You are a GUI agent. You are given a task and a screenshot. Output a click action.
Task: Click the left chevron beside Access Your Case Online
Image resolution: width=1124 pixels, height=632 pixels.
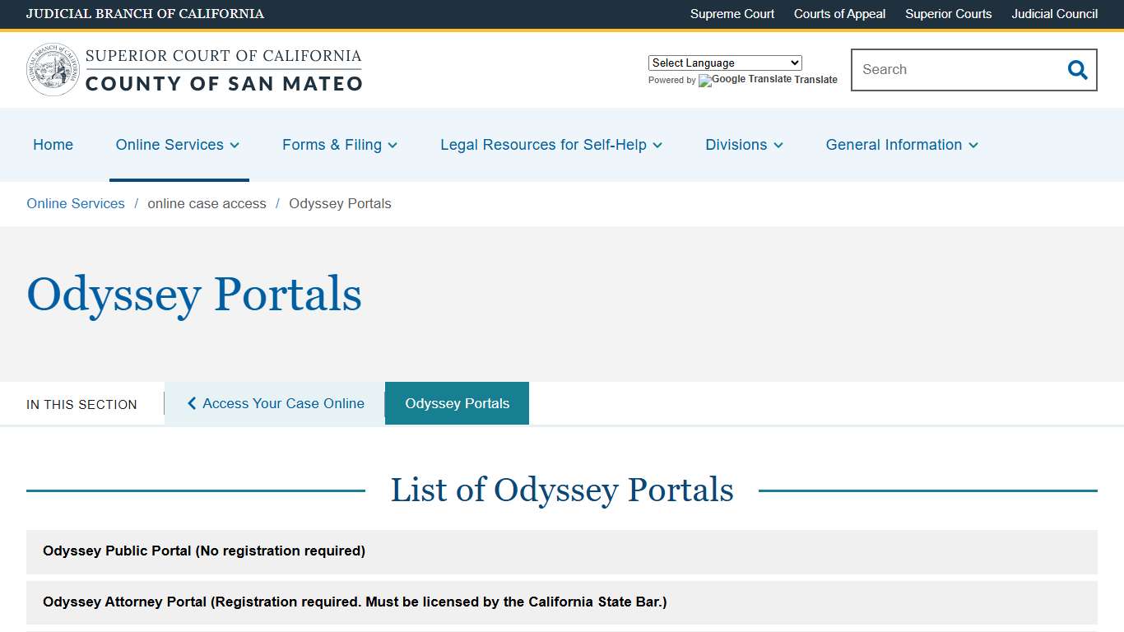pos(191,403)
